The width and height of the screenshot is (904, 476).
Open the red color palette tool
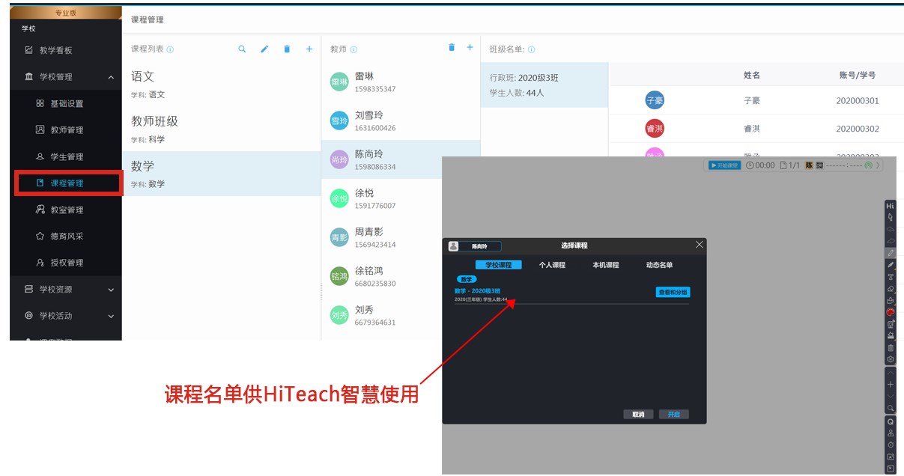click(x=891, y=311)
